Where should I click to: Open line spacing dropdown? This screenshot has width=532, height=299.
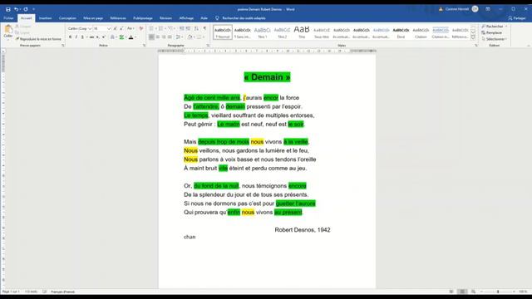point(179,37)
